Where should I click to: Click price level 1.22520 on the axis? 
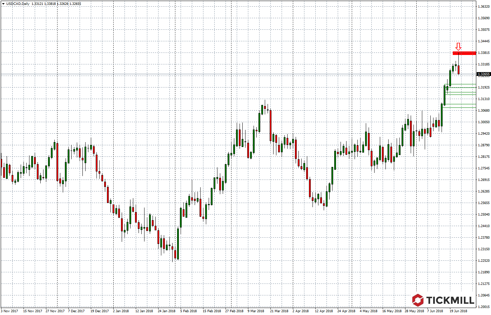(x=484, y=261)
